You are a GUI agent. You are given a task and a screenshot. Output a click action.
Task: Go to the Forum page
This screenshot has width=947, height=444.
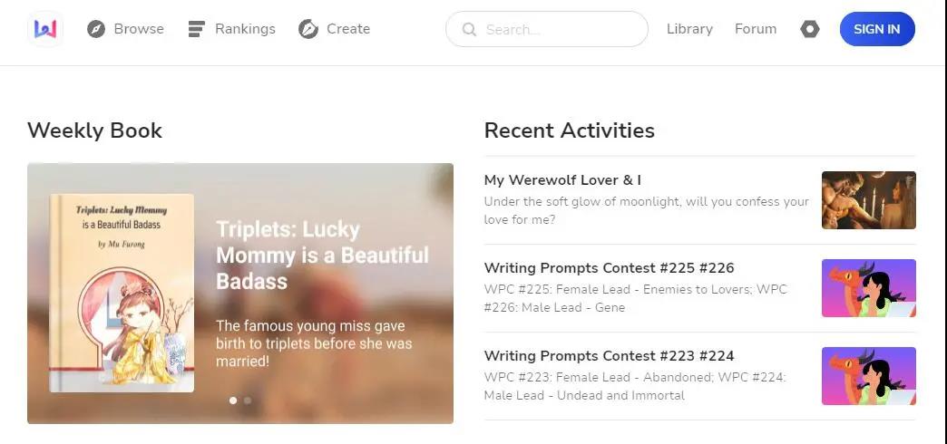click(x=756, y=29)
